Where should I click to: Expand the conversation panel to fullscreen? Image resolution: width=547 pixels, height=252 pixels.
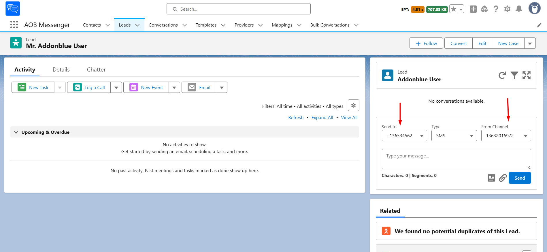pos(527,75)
